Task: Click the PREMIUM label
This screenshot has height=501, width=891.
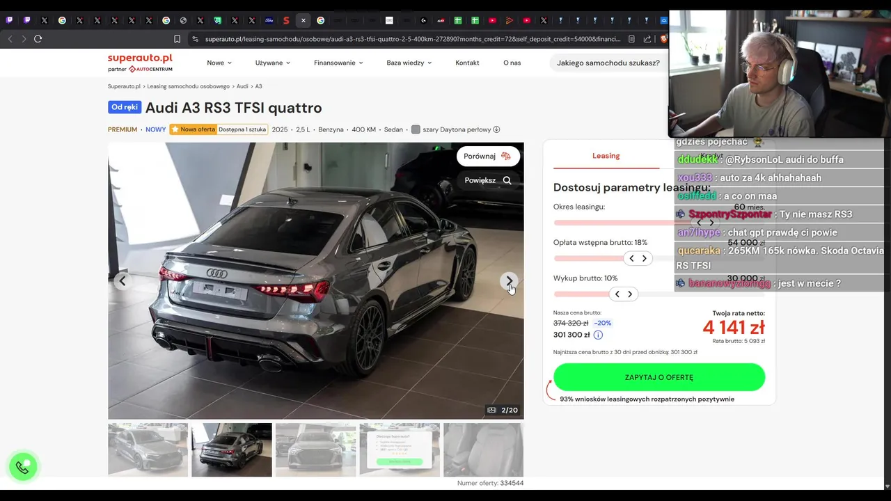Action: 123,129
